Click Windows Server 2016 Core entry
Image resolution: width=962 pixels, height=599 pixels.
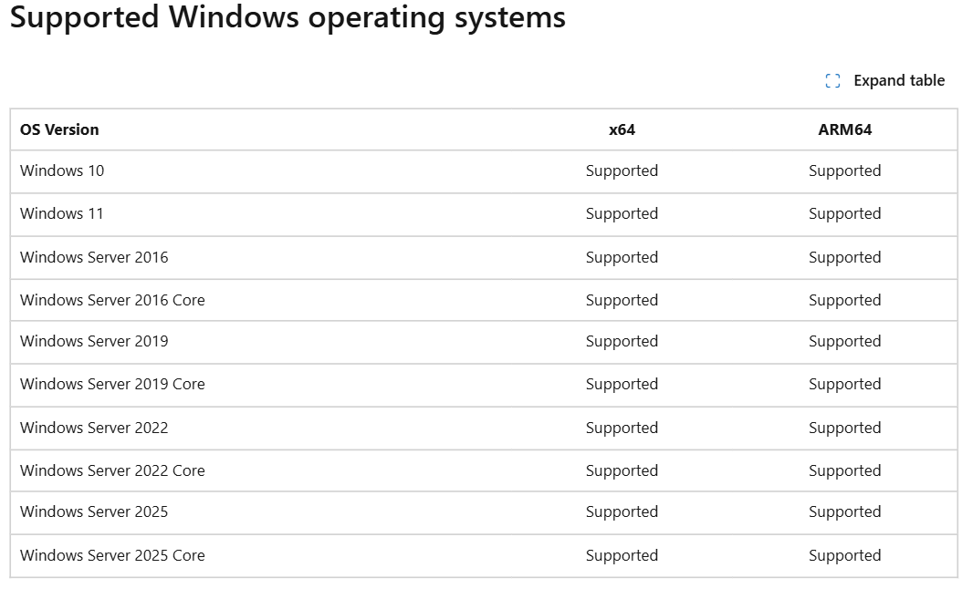point(112,299)
